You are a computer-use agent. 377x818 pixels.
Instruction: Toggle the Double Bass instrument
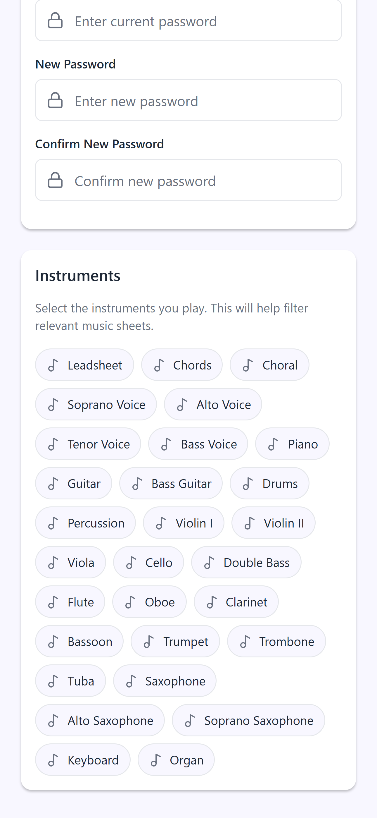tap(246, 562)
